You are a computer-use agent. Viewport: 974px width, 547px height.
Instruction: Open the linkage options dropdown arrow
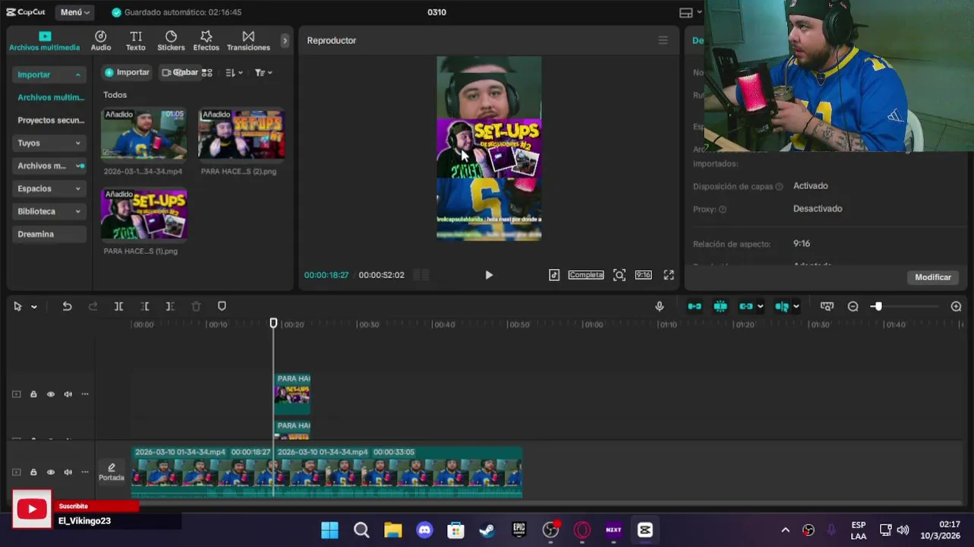[x=760, y=307]
